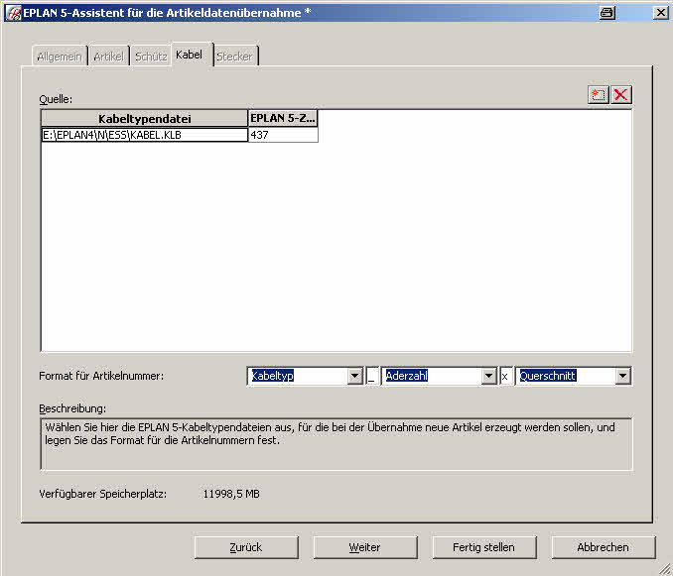
Task: Click the Quelle label
Action: 56,99
